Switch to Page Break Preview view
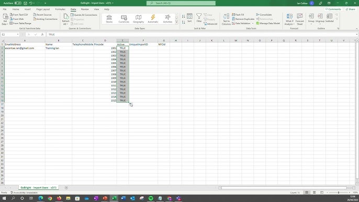Screen dimensions: 359x202 coord(322,193)
